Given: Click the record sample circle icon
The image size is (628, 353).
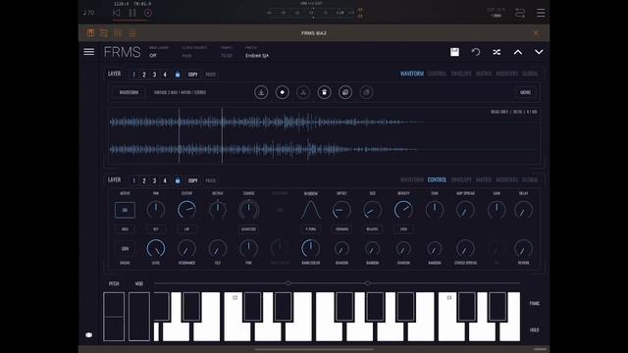Looking at the screenshot, I should (283, 92).
